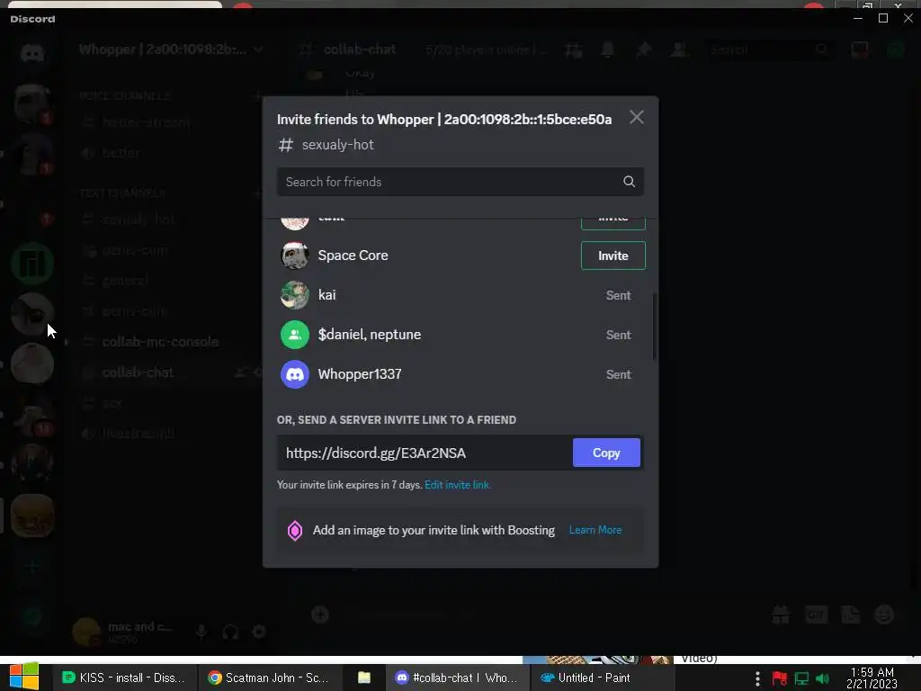Open Discord home in server sidebar
Screen dimensions: 921x691
[32, 53]
